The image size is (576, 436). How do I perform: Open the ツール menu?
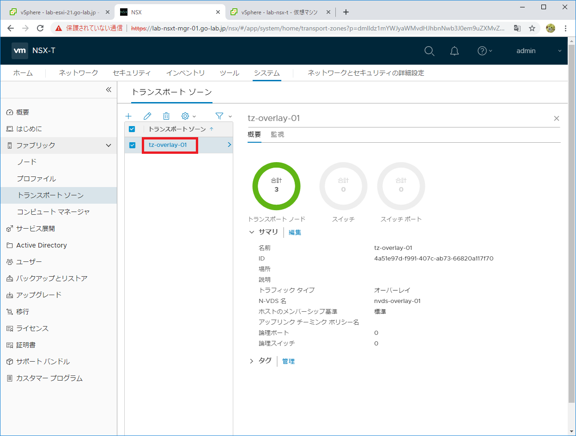point(229,73)
